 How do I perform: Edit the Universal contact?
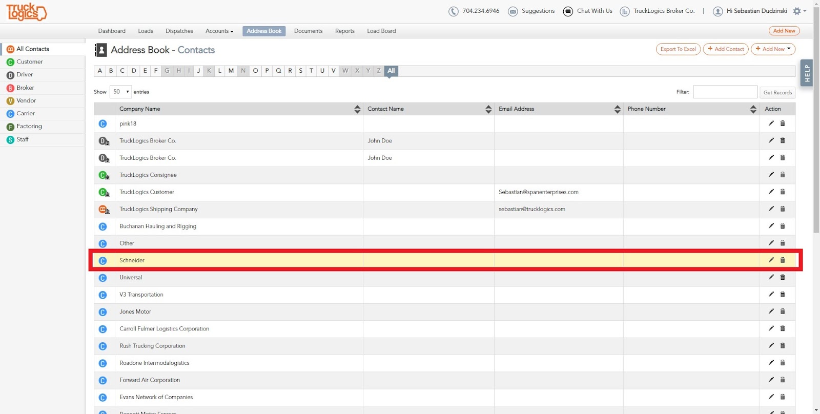771,277
